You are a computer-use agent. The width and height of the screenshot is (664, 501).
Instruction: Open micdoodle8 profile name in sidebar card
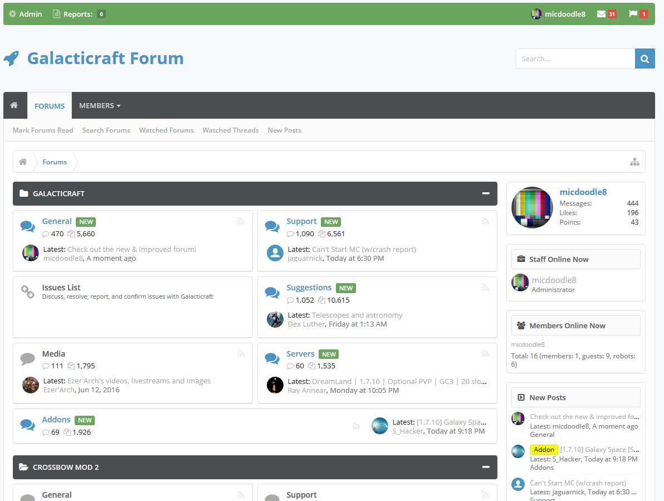click(x=583, y=192)
